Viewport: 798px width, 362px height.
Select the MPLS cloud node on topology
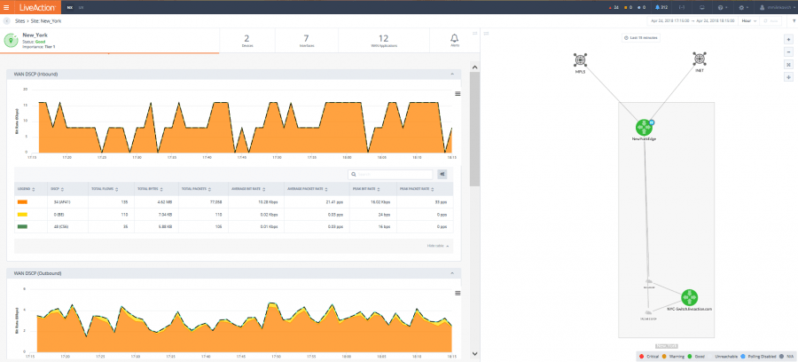[x=580, y=60]
